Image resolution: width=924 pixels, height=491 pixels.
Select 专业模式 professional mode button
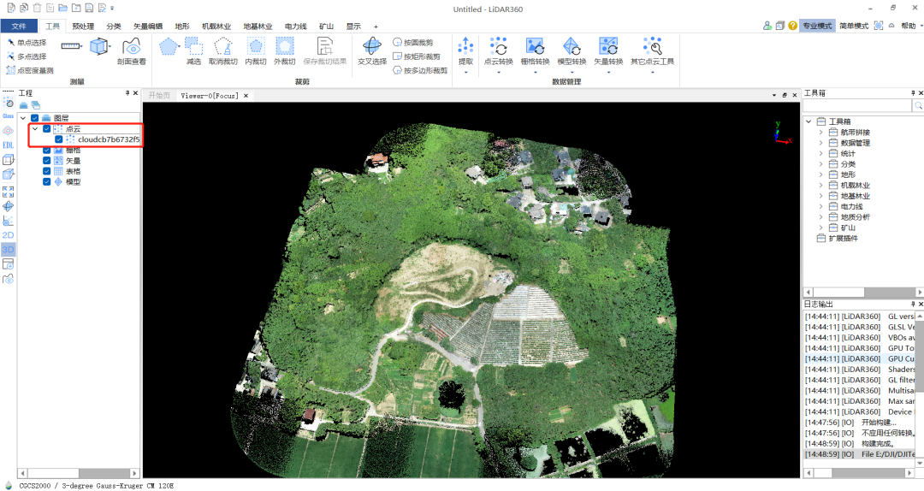point(817,26)
